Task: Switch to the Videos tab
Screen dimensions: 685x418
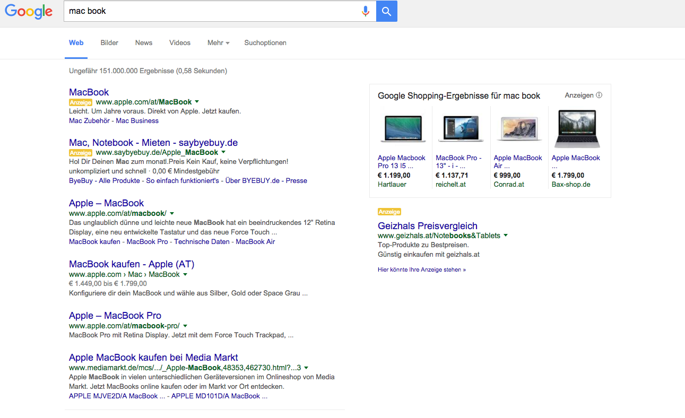Action: coord(180,43)
